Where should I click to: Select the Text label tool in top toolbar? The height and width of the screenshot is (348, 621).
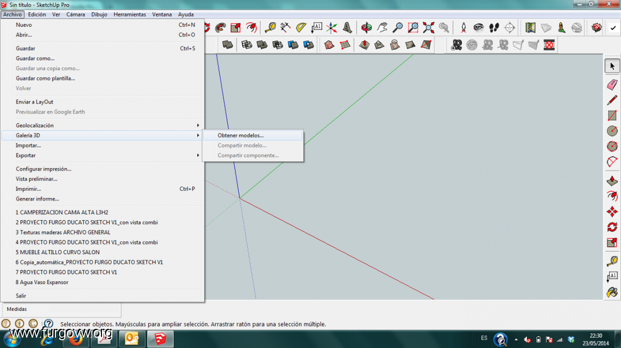coord(317,27)
